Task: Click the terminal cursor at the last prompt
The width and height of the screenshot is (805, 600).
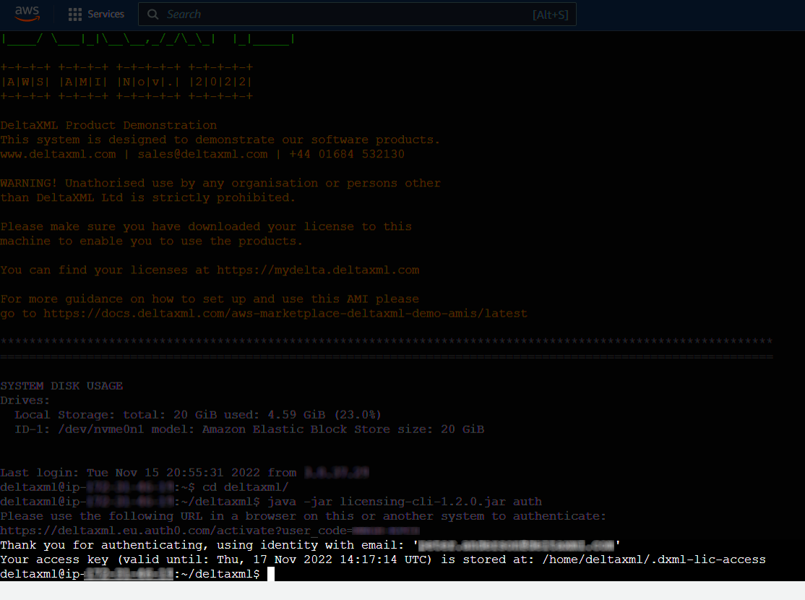Action: 271,574
